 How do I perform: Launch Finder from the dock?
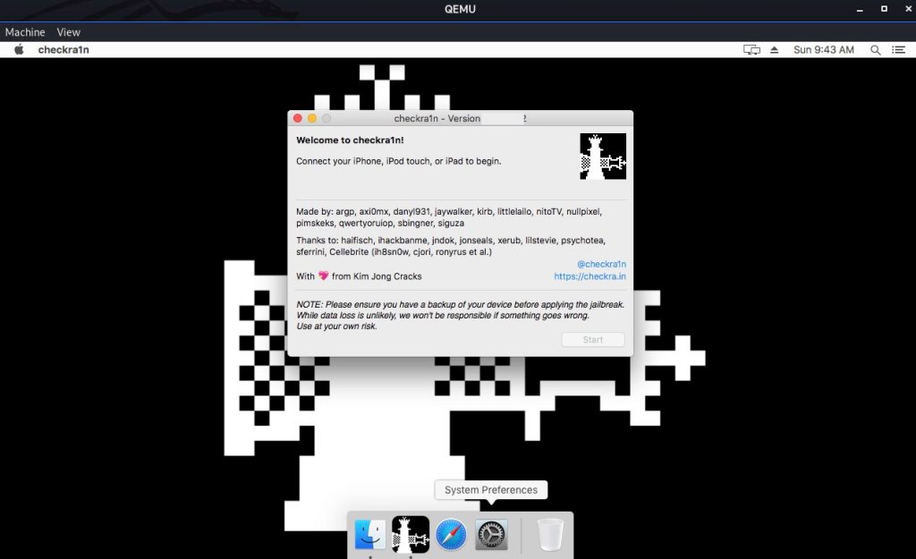coord(369,534)
